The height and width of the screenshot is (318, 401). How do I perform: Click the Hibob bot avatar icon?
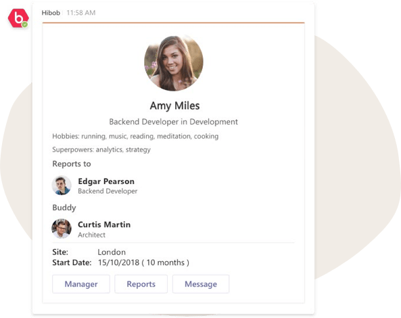tap(18, 18)
